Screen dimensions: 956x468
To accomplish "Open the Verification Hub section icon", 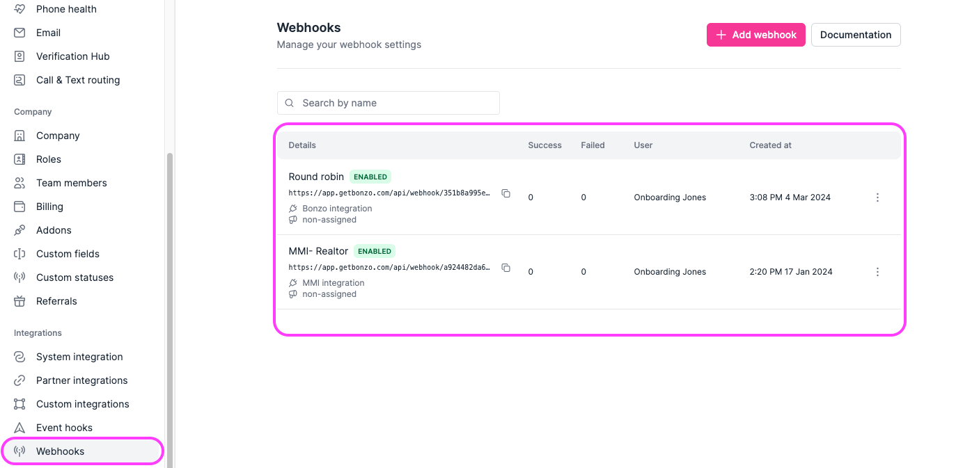I will point(19,56).
